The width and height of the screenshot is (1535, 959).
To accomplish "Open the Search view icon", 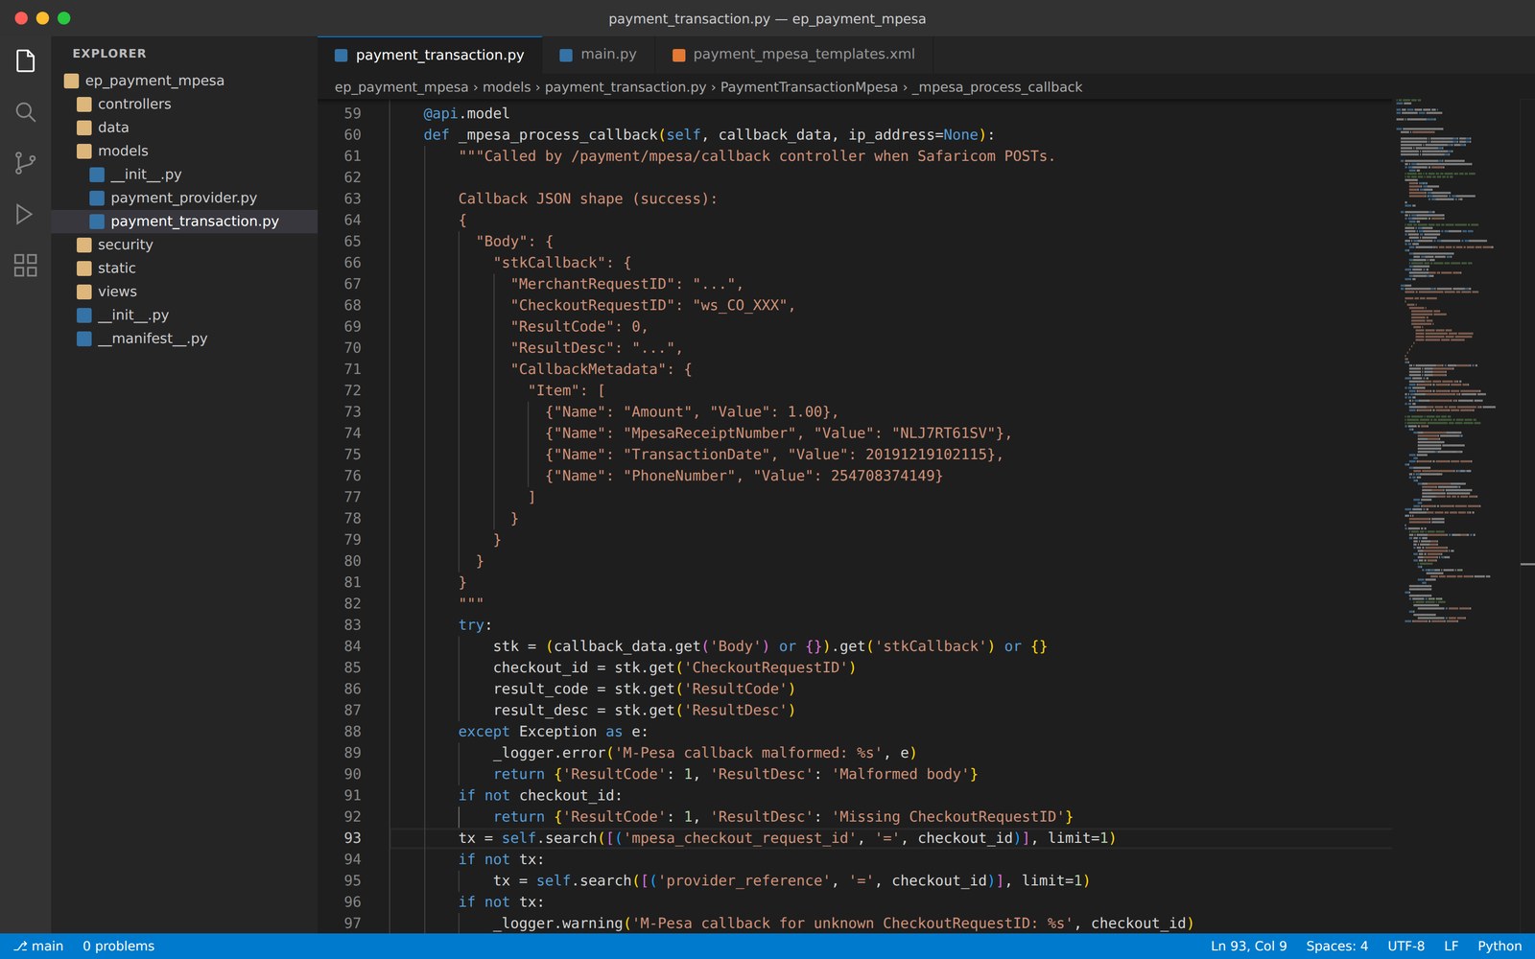I will pos(26,112).
